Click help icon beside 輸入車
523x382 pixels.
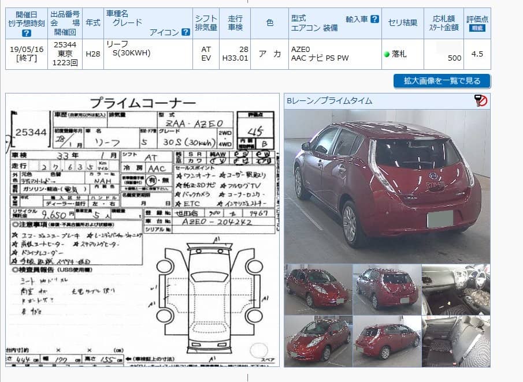tap(374, 19)
